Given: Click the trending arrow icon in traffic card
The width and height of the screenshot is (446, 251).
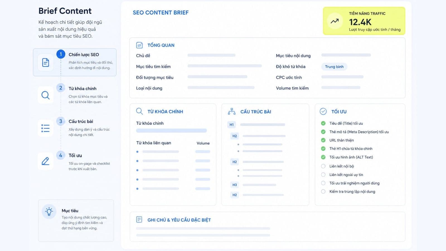Looking at the screenshot, I should pyautogui.click(x=335, y=21).
